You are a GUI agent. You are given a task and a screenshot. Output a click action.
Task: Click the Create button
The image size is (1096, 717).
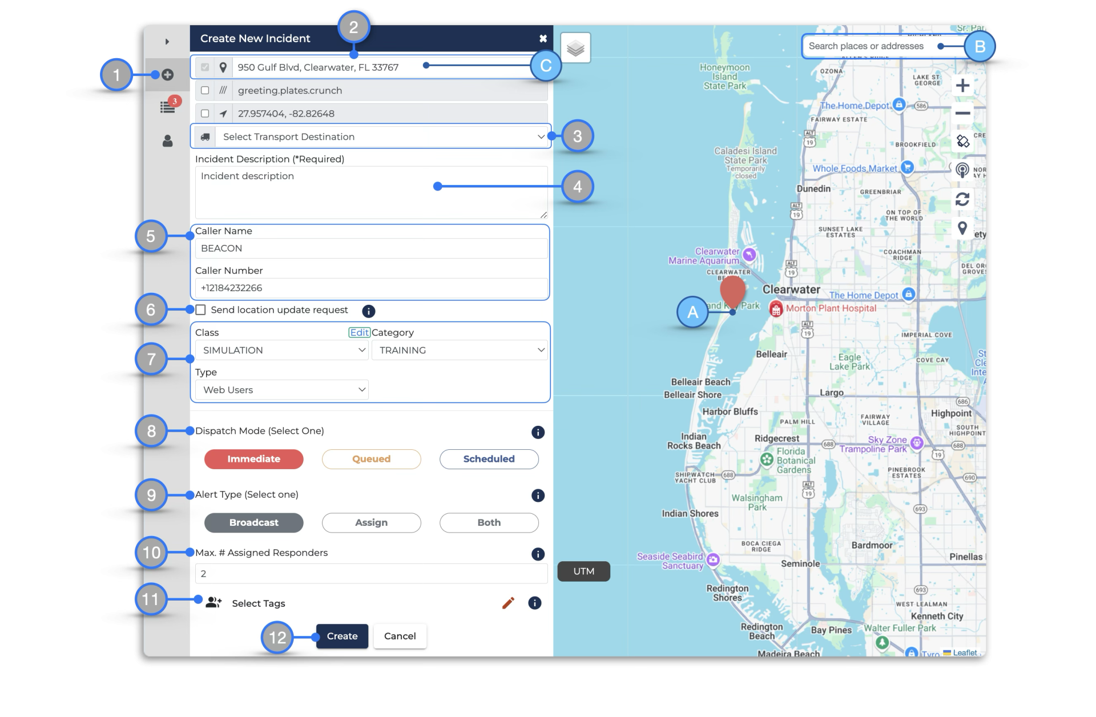[x=342, y=636]
